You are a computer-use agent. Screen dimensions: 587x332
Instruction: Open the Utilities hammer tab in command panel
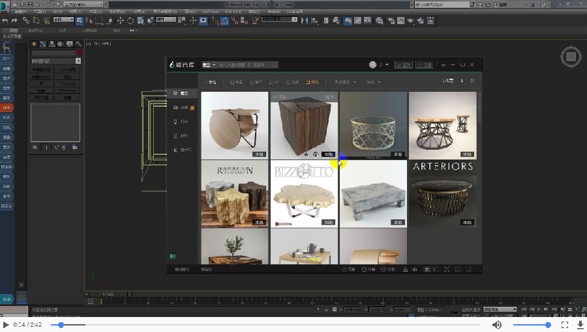click(79, 44)
